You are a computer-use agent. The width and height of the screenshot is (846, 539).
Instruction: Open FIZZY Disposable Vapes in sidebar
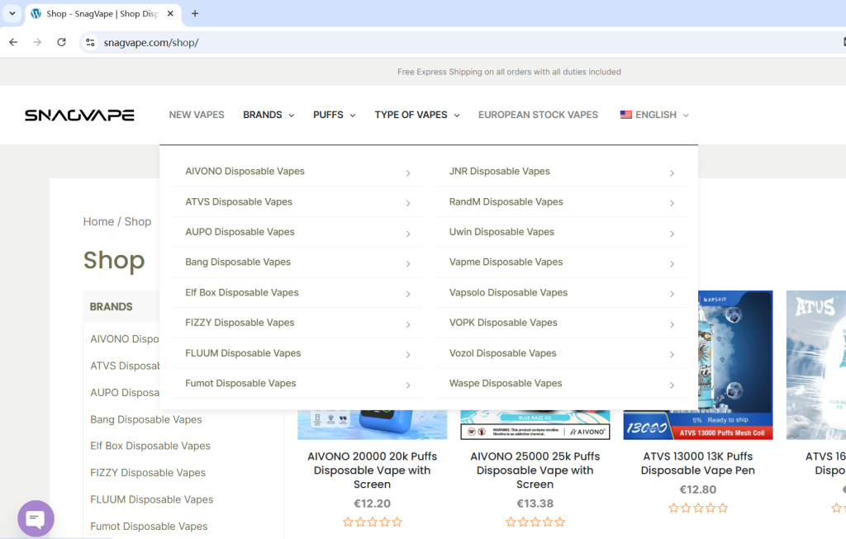click(148, 473)
